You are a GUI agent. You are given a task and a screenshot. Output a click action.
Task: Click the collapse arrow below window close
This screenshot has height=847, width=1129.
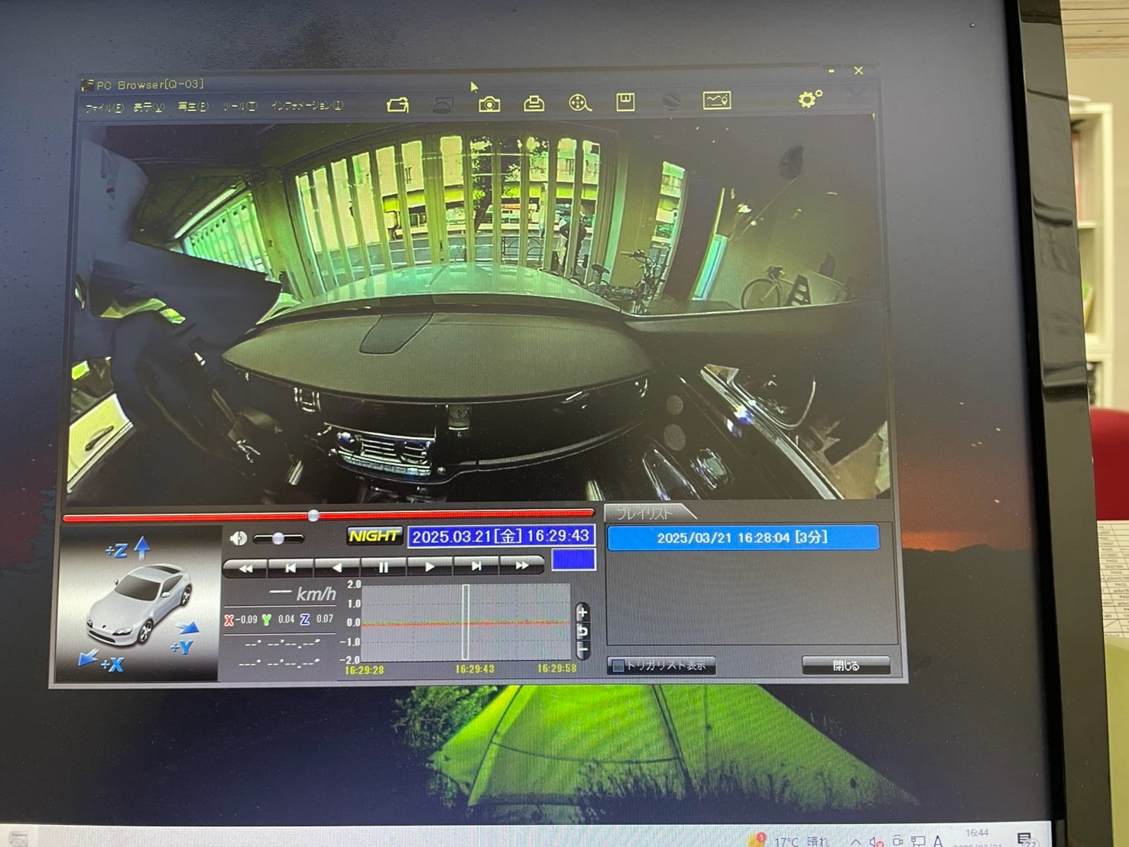point(856,91)
